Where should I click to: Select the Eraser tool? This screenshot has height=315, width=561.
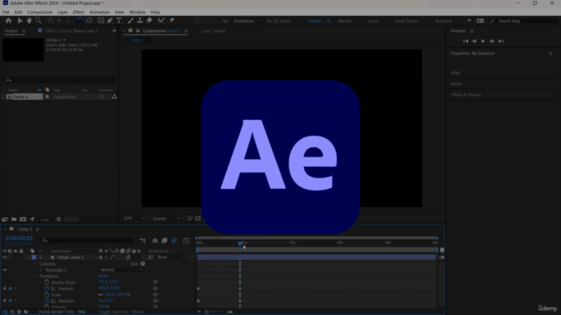tap(149, 21)
